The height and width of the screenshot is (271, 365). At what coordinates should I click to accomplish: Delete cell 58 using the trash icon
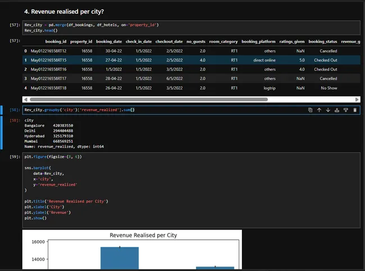pyautogui.click(x=355, y=110)
